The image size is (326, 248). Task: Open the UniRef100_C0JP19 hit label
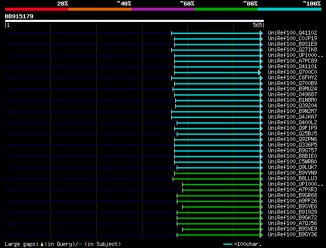click(292, 39)
